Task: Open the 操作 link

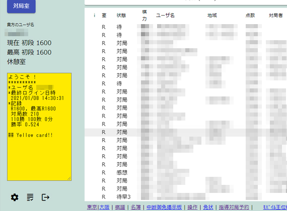Action: coord(192,207)
